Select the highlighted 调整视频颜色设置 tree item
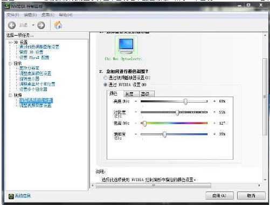This screenshot has width=270, height=205. tap(36, 100)
